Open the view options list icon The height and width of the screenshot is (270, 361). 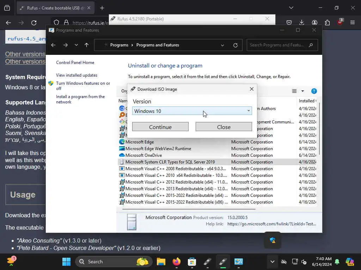click(294, 91)
